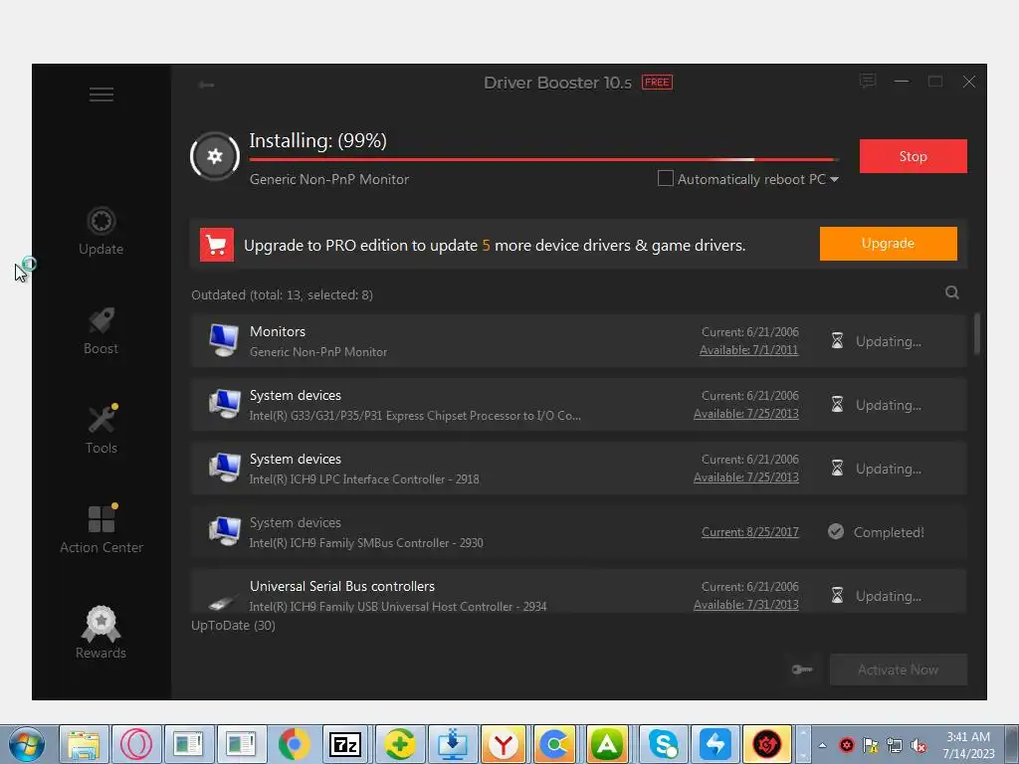Open the Tools section

(102, 430)
